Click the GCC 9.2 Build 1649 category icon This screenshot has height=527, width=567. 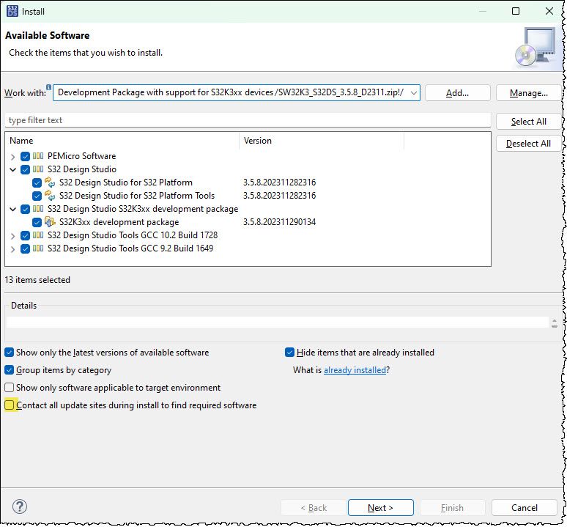[38, 248]
